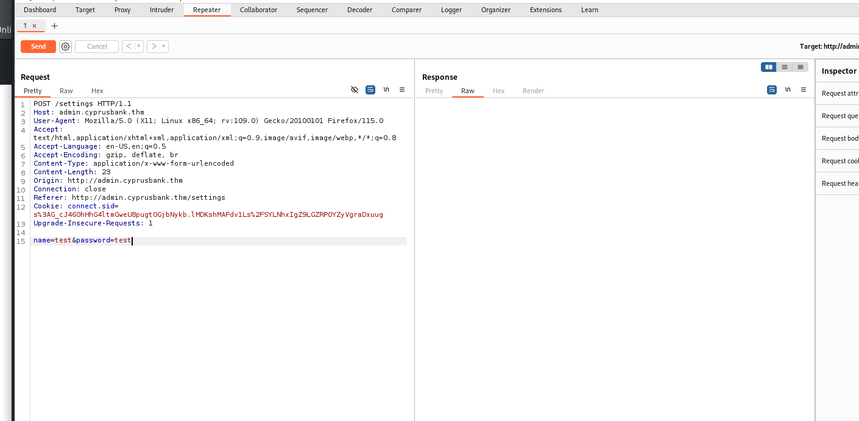Open back history dropdown arrow

click(139, 46)
